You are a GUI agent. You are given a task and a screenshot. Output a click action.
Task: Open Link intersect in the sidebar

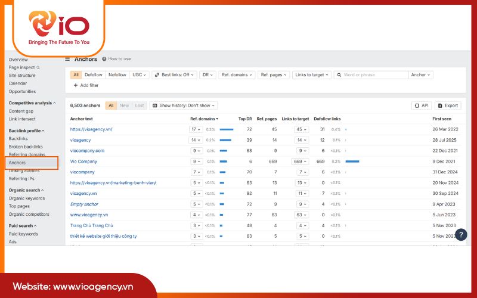22,119
